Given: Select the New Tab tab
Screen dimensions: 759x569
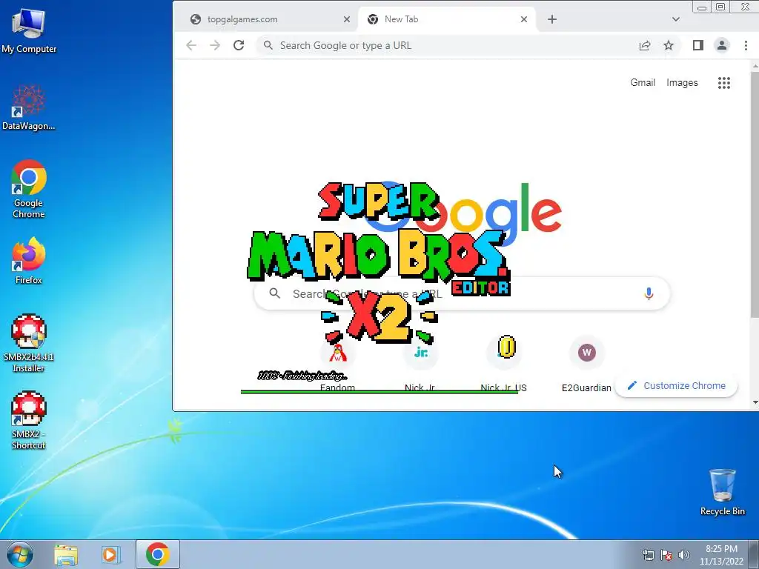Looking at the screenshot, I should coord(445,19).
